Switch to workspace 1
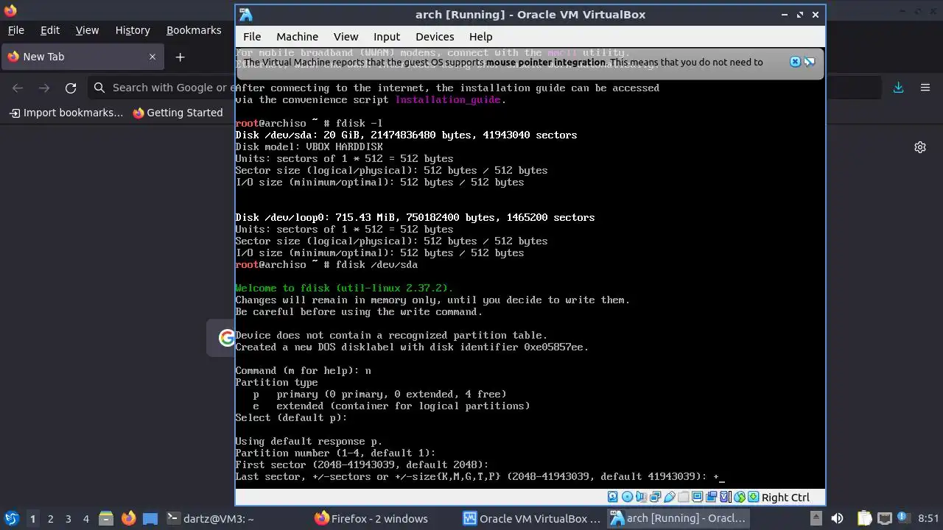 coord(32,518)
